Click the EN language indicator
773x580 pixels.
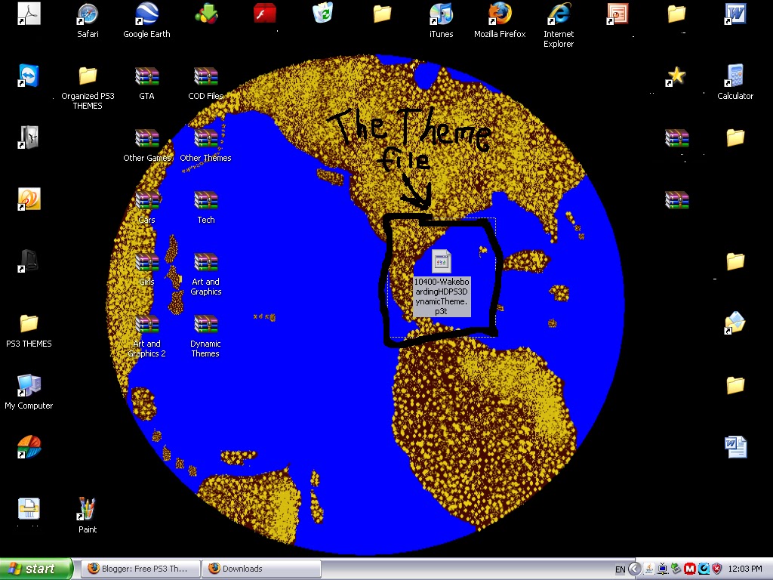[x=621, y=569]
